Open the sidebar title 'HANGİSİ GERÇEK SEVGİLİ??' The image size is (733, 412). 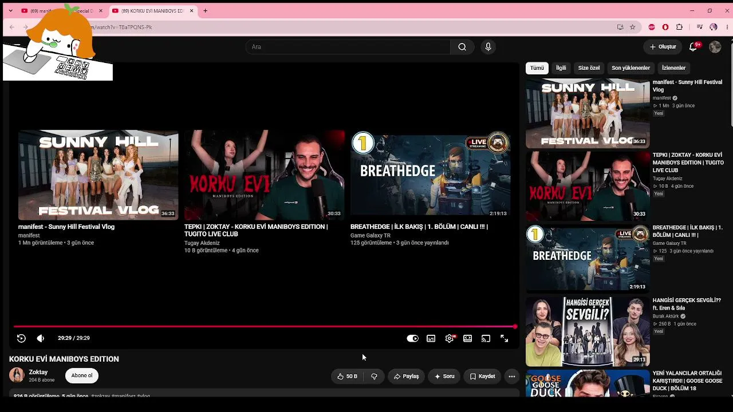point(687,304)
